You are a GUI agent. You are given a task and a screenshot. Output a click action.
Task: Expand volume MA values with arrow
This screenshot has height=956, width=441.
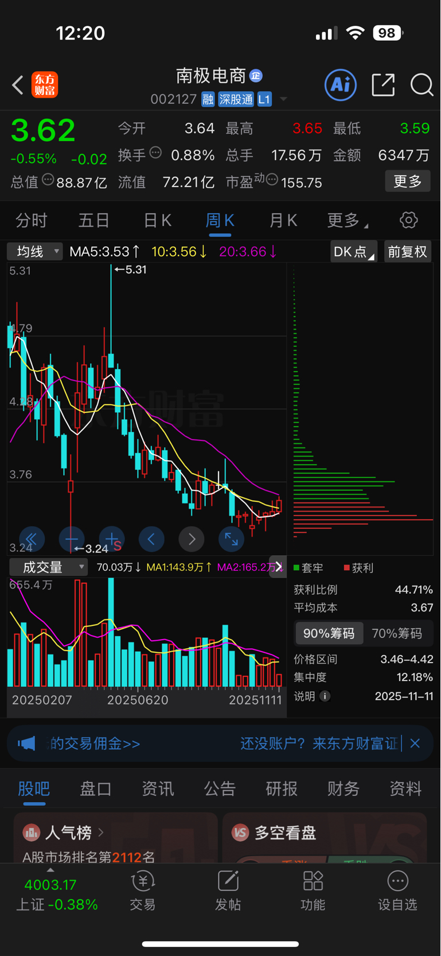[278, 567]
